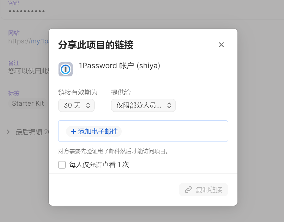
Task: Enable 每人仅允许查看 1 次 checkbox
Action: (62, 165)
